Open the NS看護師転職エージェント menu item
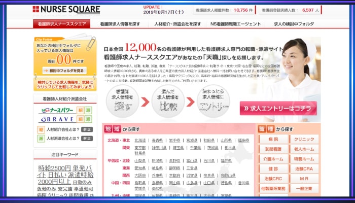 click(236, 24)
